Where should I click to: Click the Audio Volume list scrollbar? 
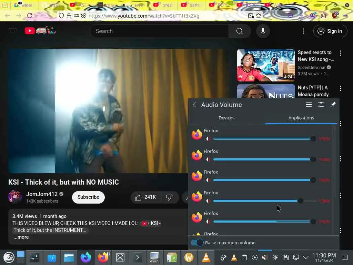coord(335,161)
